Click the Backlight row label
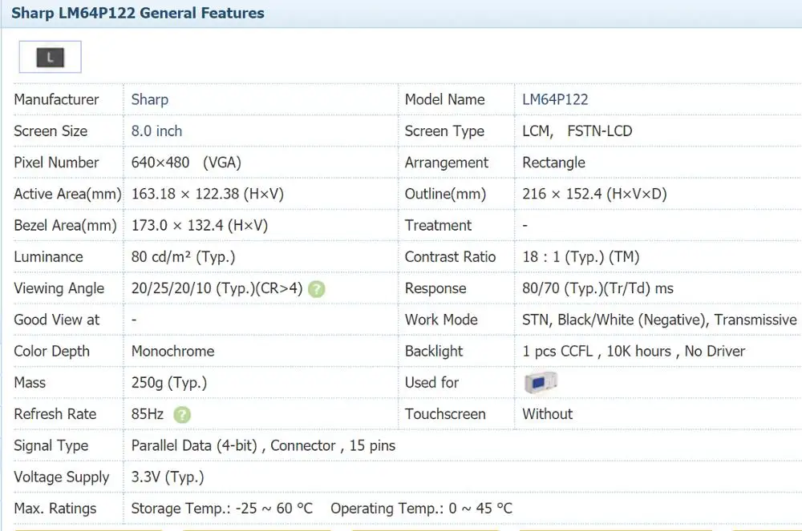802x531 pixels. (434, 352)
